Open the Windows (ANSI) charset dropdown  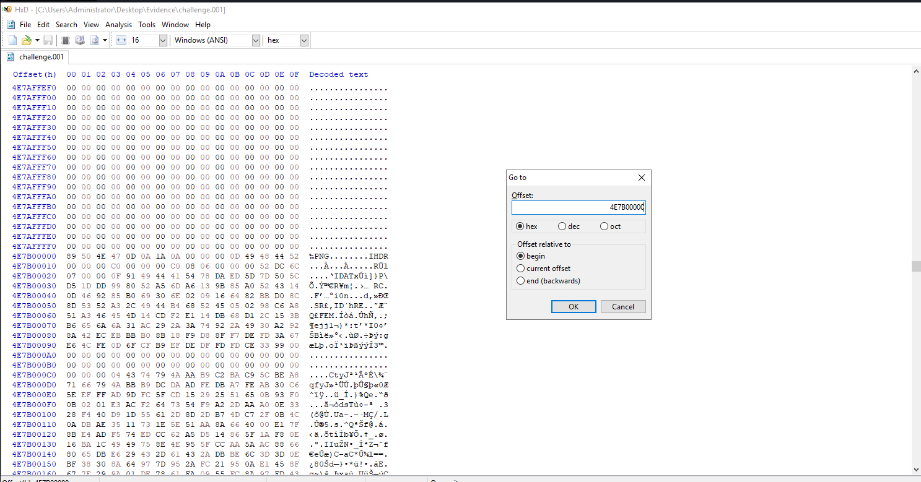click(x=256, y=40)
